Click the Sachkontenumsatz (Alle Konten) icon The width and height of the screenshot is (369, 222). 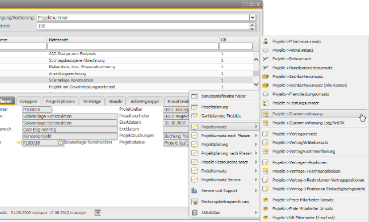pos(265,85)
